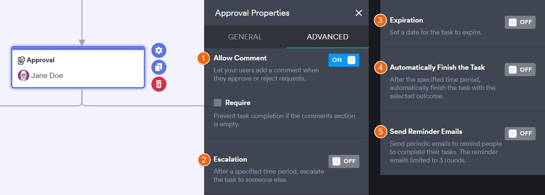
Task: Click the Approval Properties panel title
Action: [x=252, y=13]
